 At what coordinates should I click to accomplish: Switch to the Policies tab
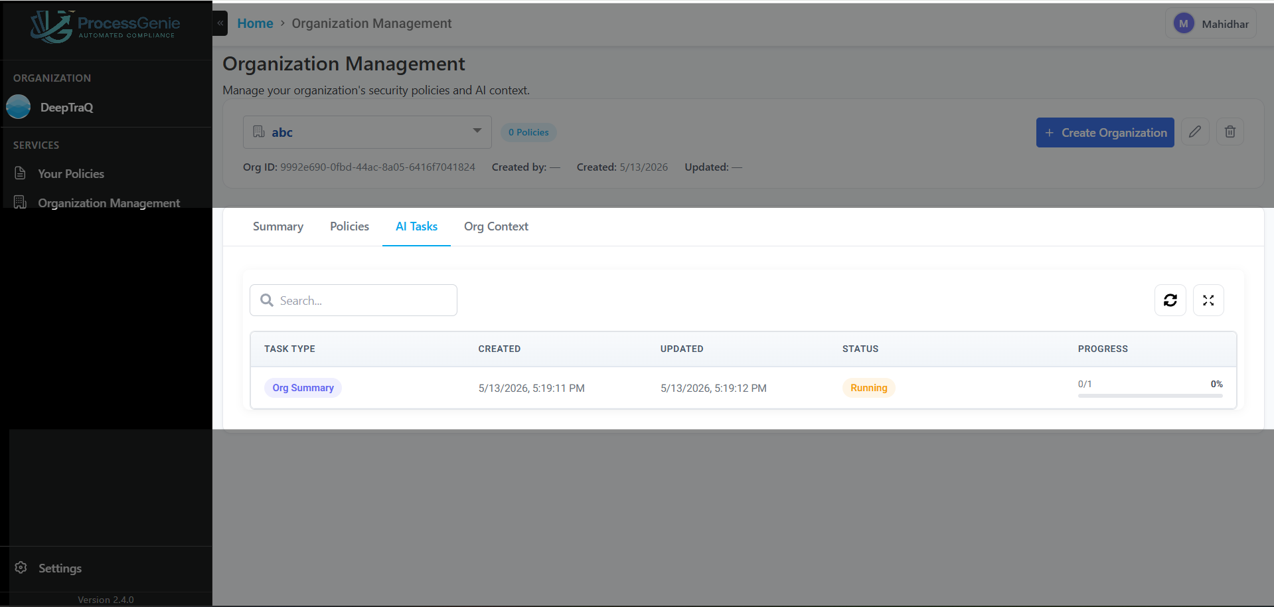tap(349, 226)
